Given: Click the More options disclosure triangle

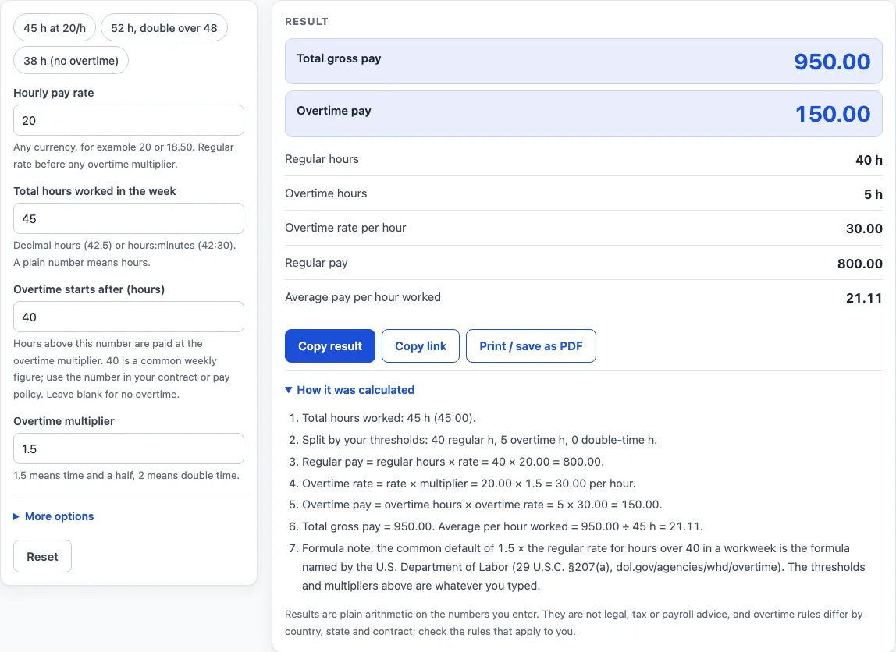Looking at the screenshot, I should [x=16, y=516].
